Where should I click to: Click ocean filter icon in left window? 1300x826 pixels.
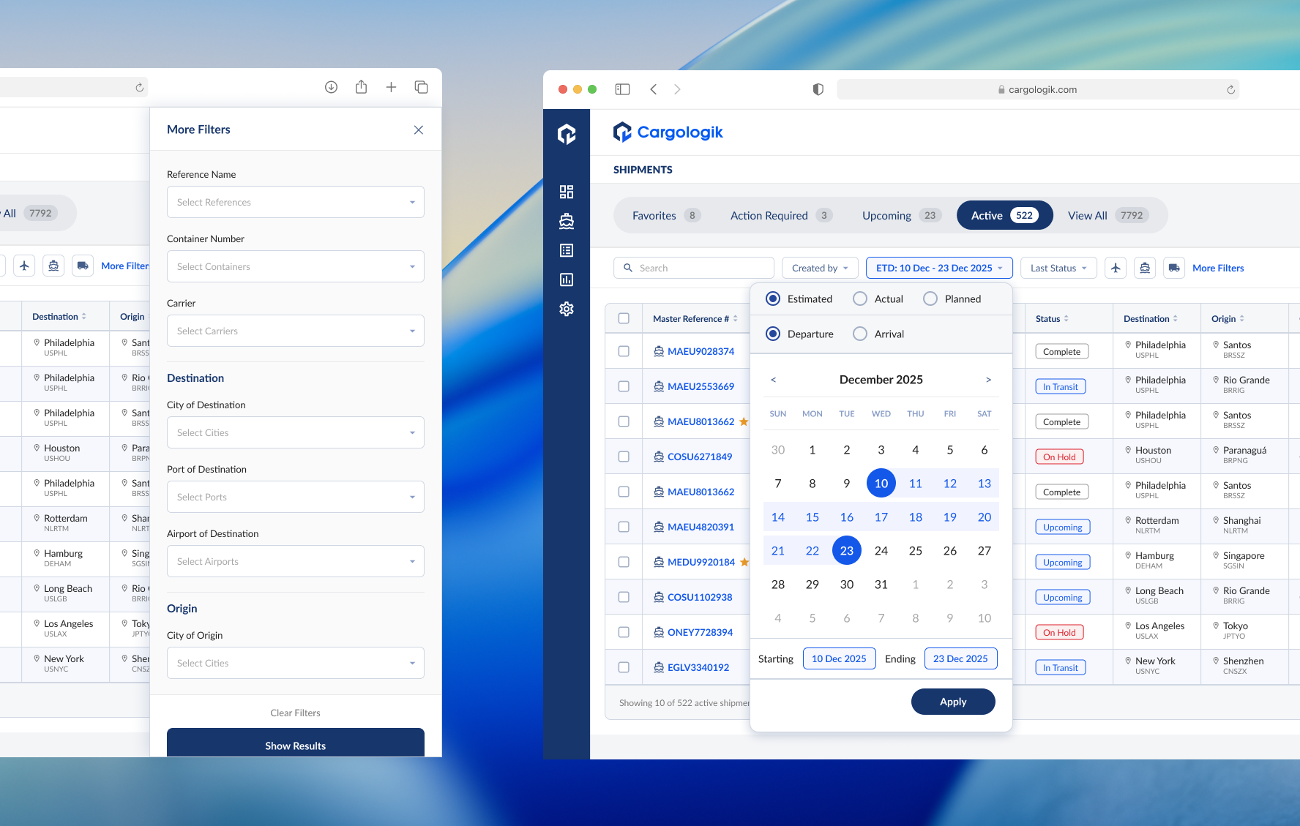coord(53,266)
